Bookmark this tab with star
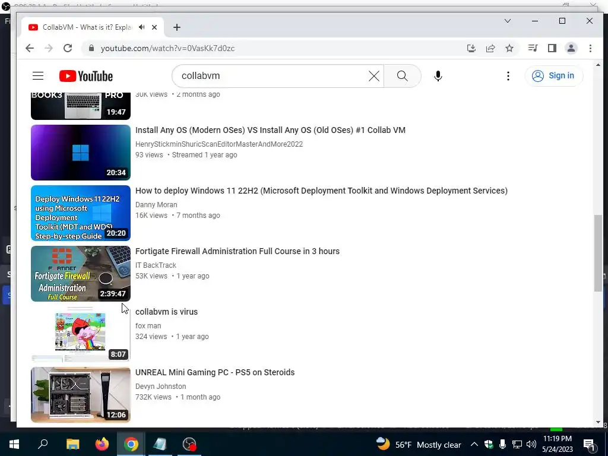This screenshot has width=608, height=456. point(509,48)
